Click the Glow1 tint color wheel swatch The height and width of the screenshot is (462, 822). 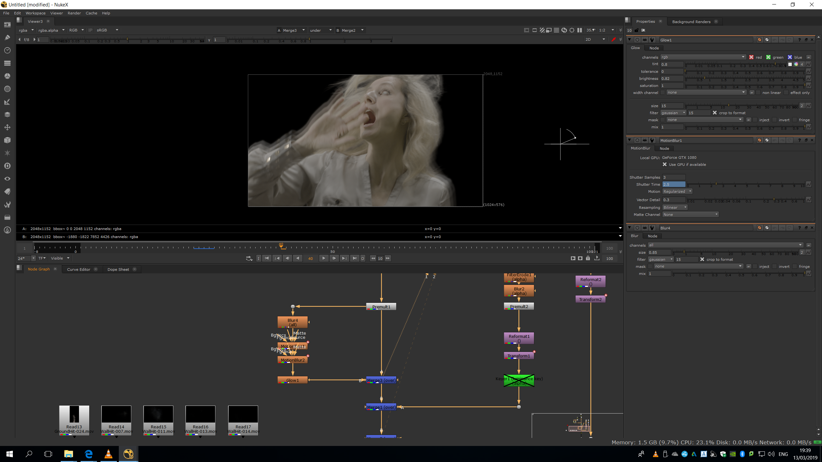[796, 64]
